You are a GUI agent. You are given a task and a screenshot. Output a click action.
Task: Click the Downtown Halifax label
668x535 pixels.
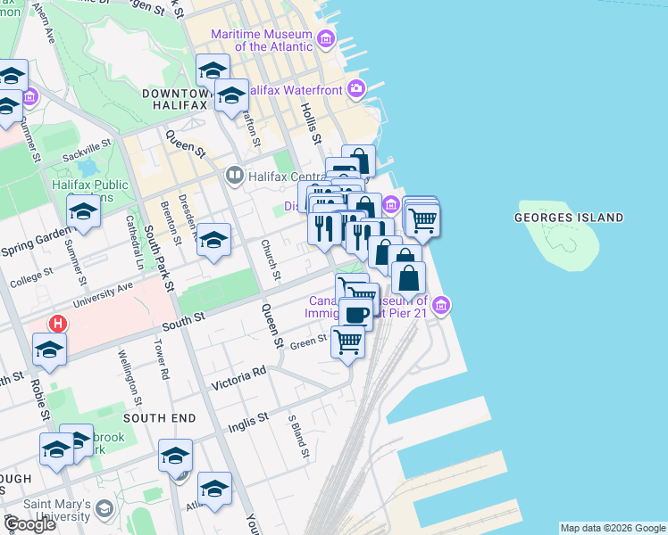(x=179, y=99)
